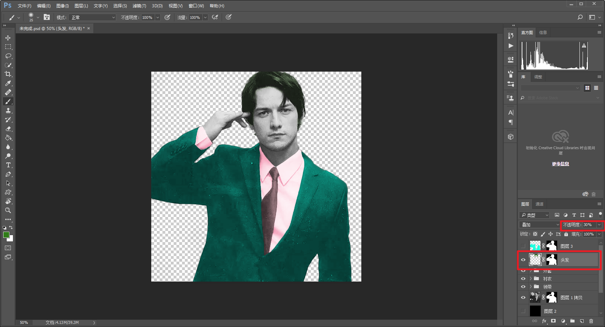Image resolution: width=605 pixels, height=327 pixels.
Task: Select the Type tool
Action: click(x=8, y=165)
